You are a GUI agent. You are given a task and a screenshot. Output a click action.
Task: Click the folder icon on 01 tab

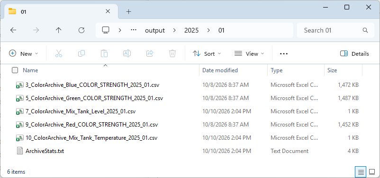pyautogui.click(x=12, y=11)
